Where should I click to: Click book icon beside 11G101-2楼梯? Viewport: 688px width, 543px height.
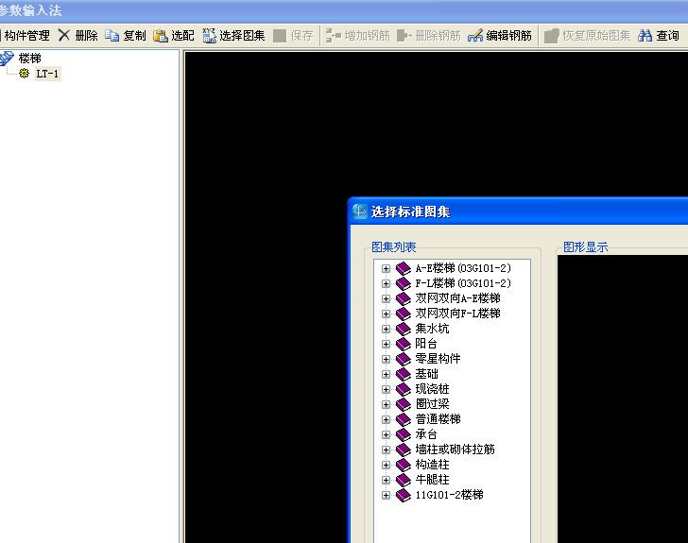point(403,495)
